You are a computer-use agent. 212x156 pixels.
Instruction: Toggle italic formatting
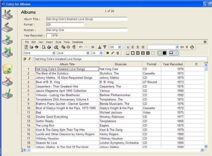click(x=113, y=53)
